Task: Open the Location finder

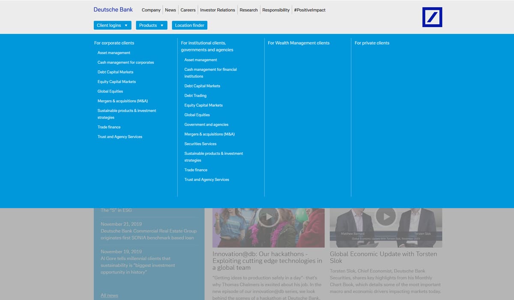Action: point(189,25)
